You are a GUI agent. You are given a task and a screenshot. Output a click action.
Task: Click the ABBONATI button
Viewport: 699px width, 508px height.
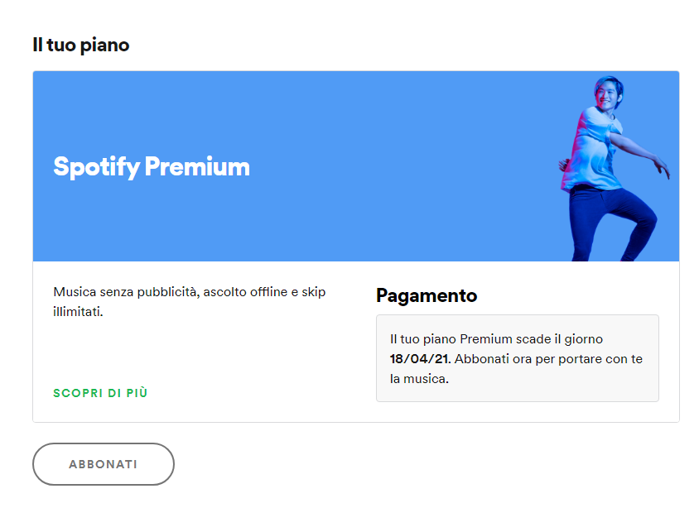(104, 464)
